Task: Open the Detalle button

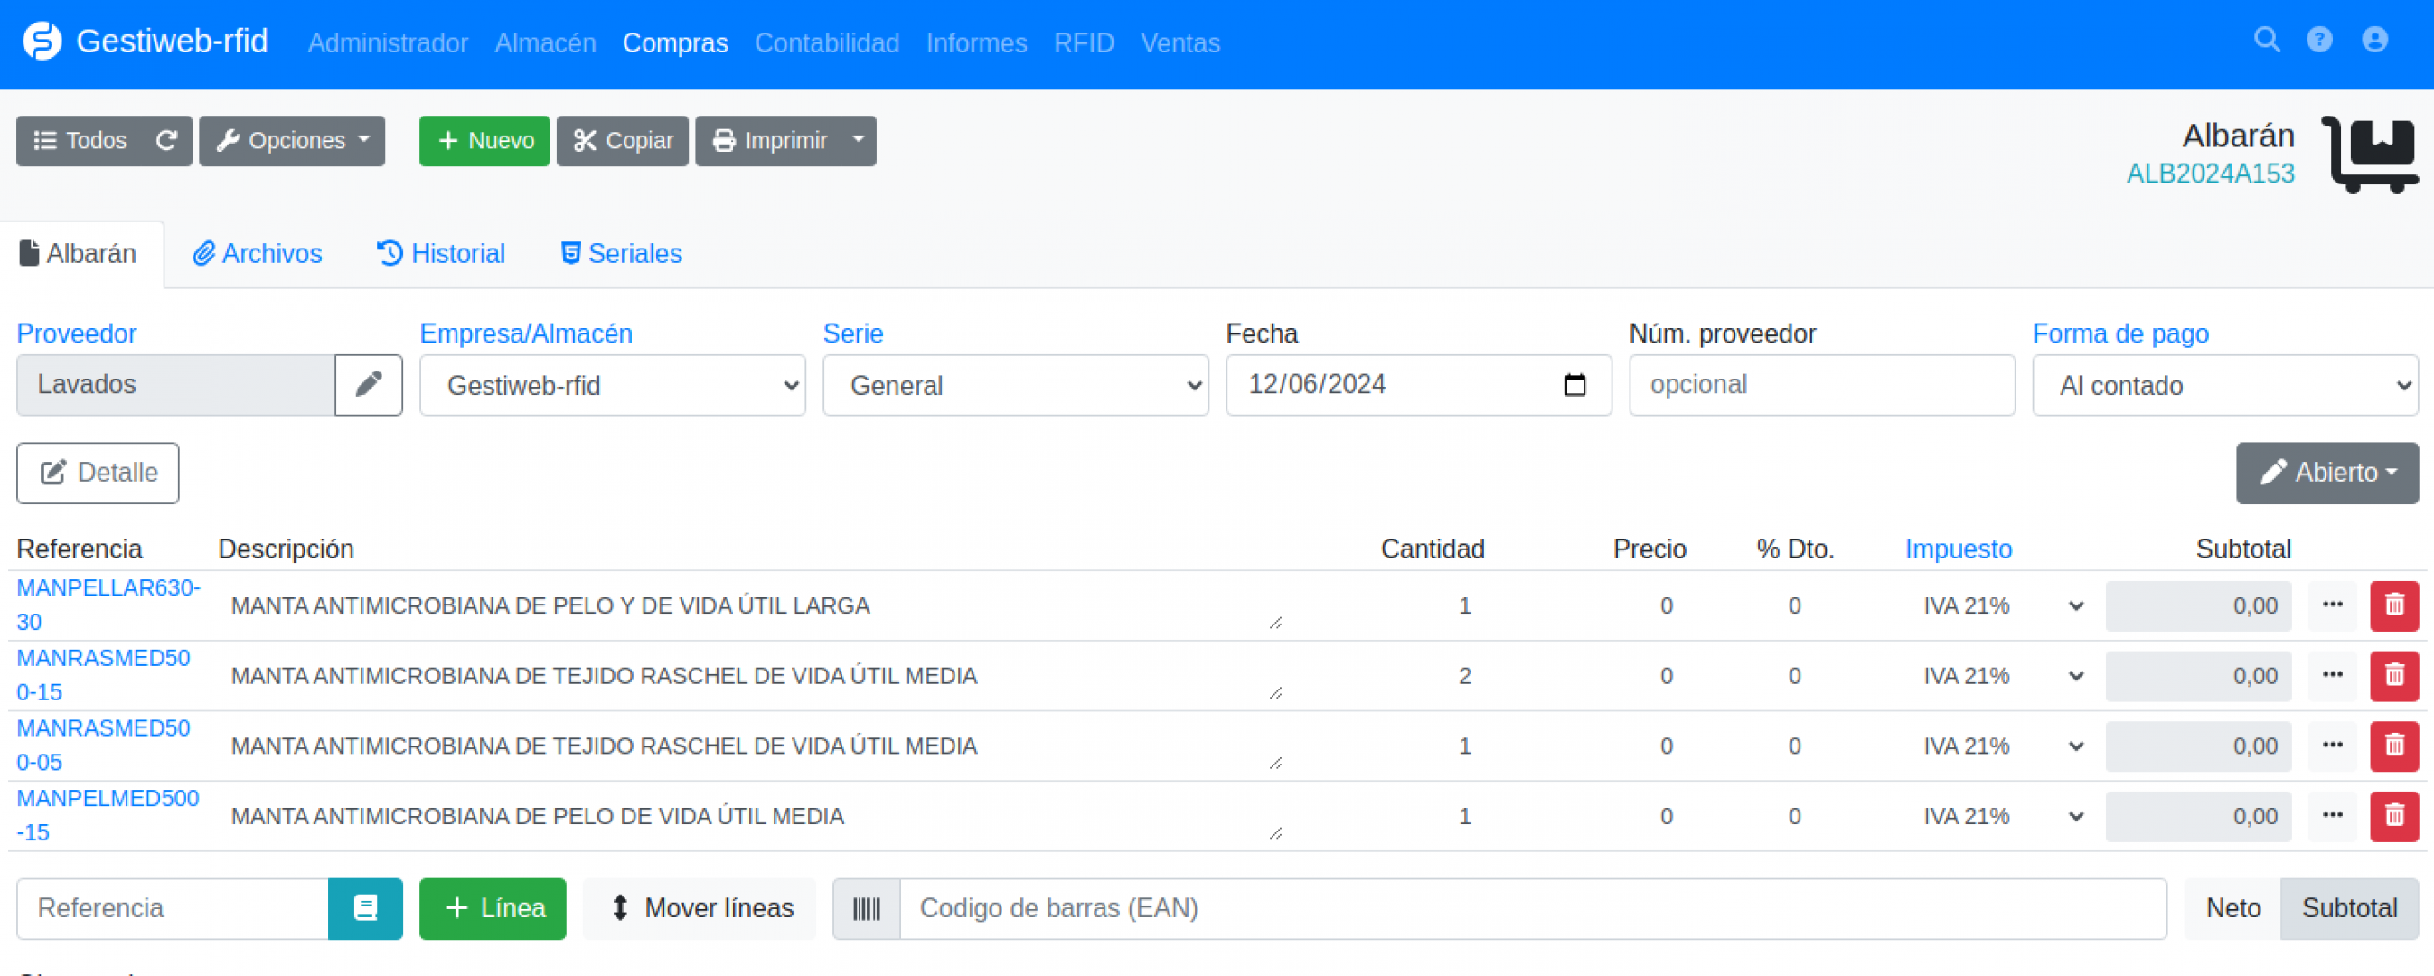Action: point(98,473)
